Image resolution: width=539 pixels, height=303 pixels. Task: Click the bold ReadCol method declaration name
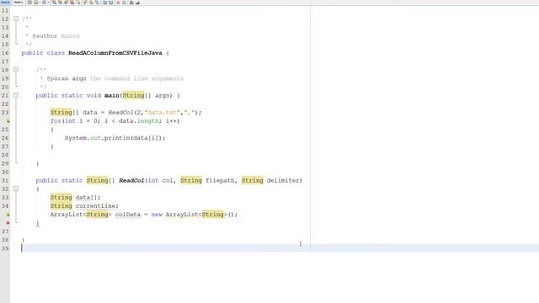[x=131, y=180]
